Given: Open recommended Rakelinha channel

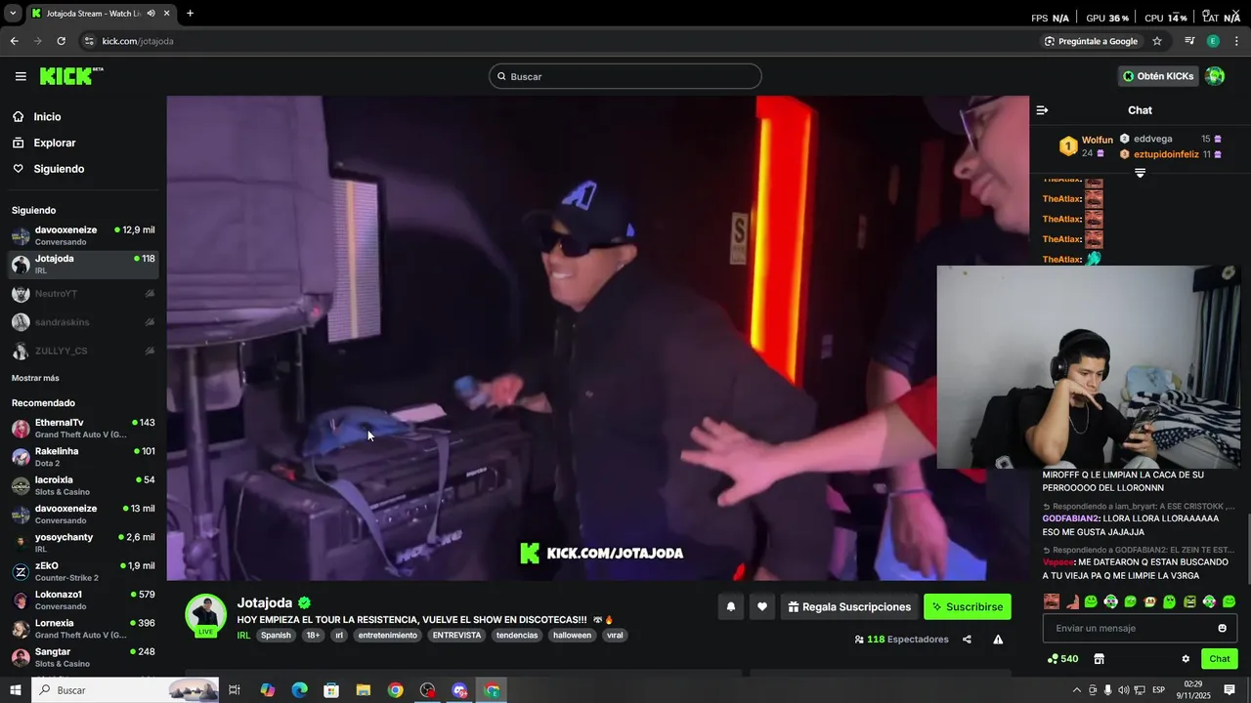Looking at the screenshot, I should coord(83,457).
